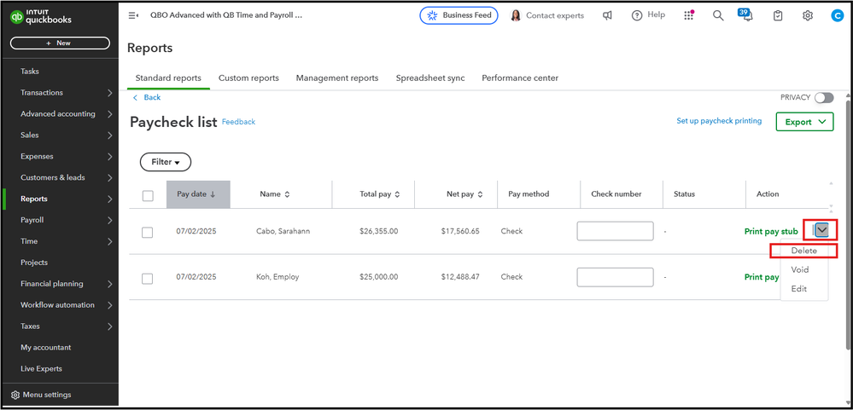Image resolution: width=853 pixels, height=410 pixels.
Task: Check the box for Cabo, Sarahann
Action: 148,232
